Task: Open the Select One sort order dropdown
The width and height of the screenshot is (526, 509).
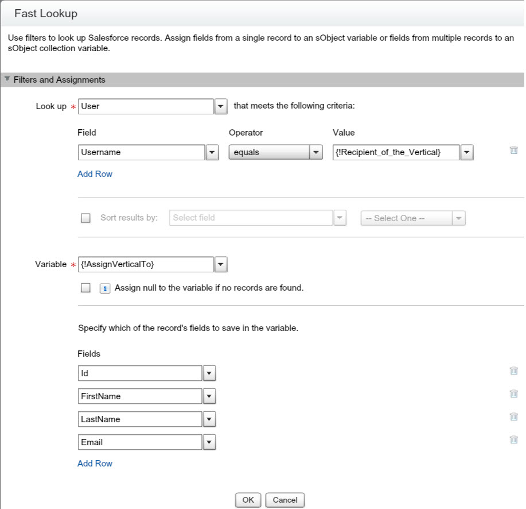Action: pos(412,218)
